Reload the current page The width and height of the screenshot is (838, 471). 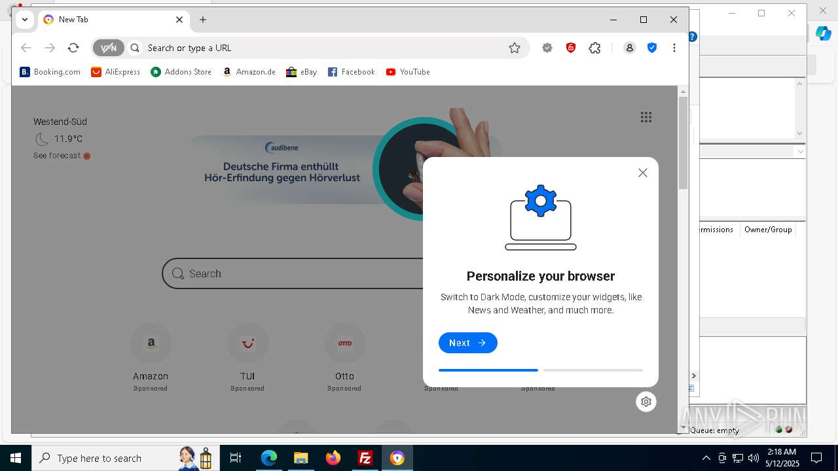click(73, 48)
